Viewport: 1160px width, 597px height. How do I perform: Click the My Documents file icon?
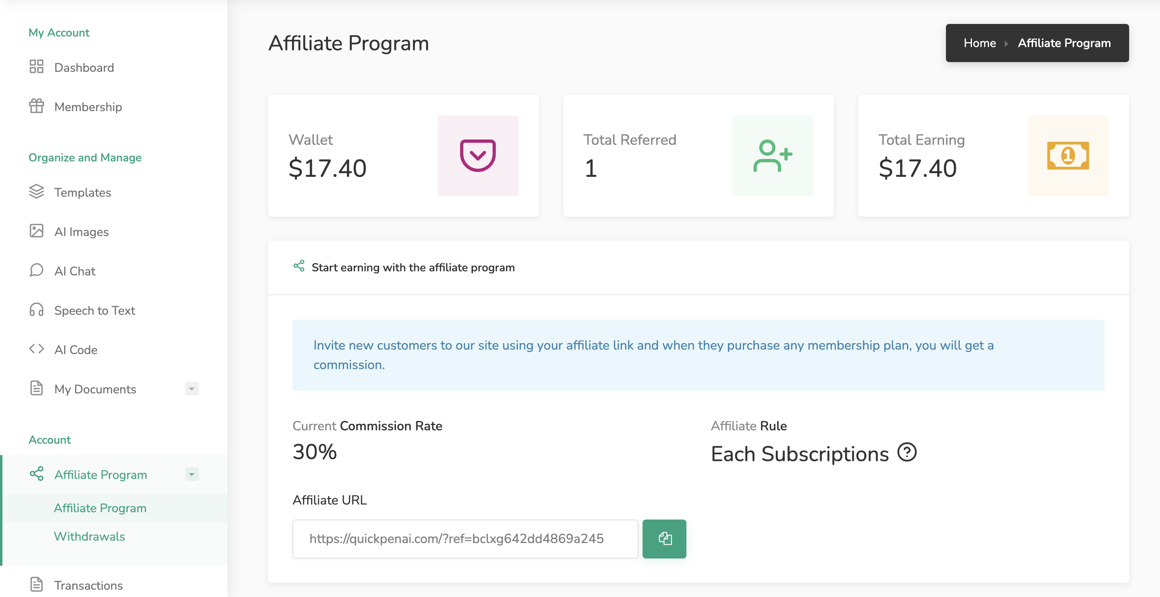(37, 388)
